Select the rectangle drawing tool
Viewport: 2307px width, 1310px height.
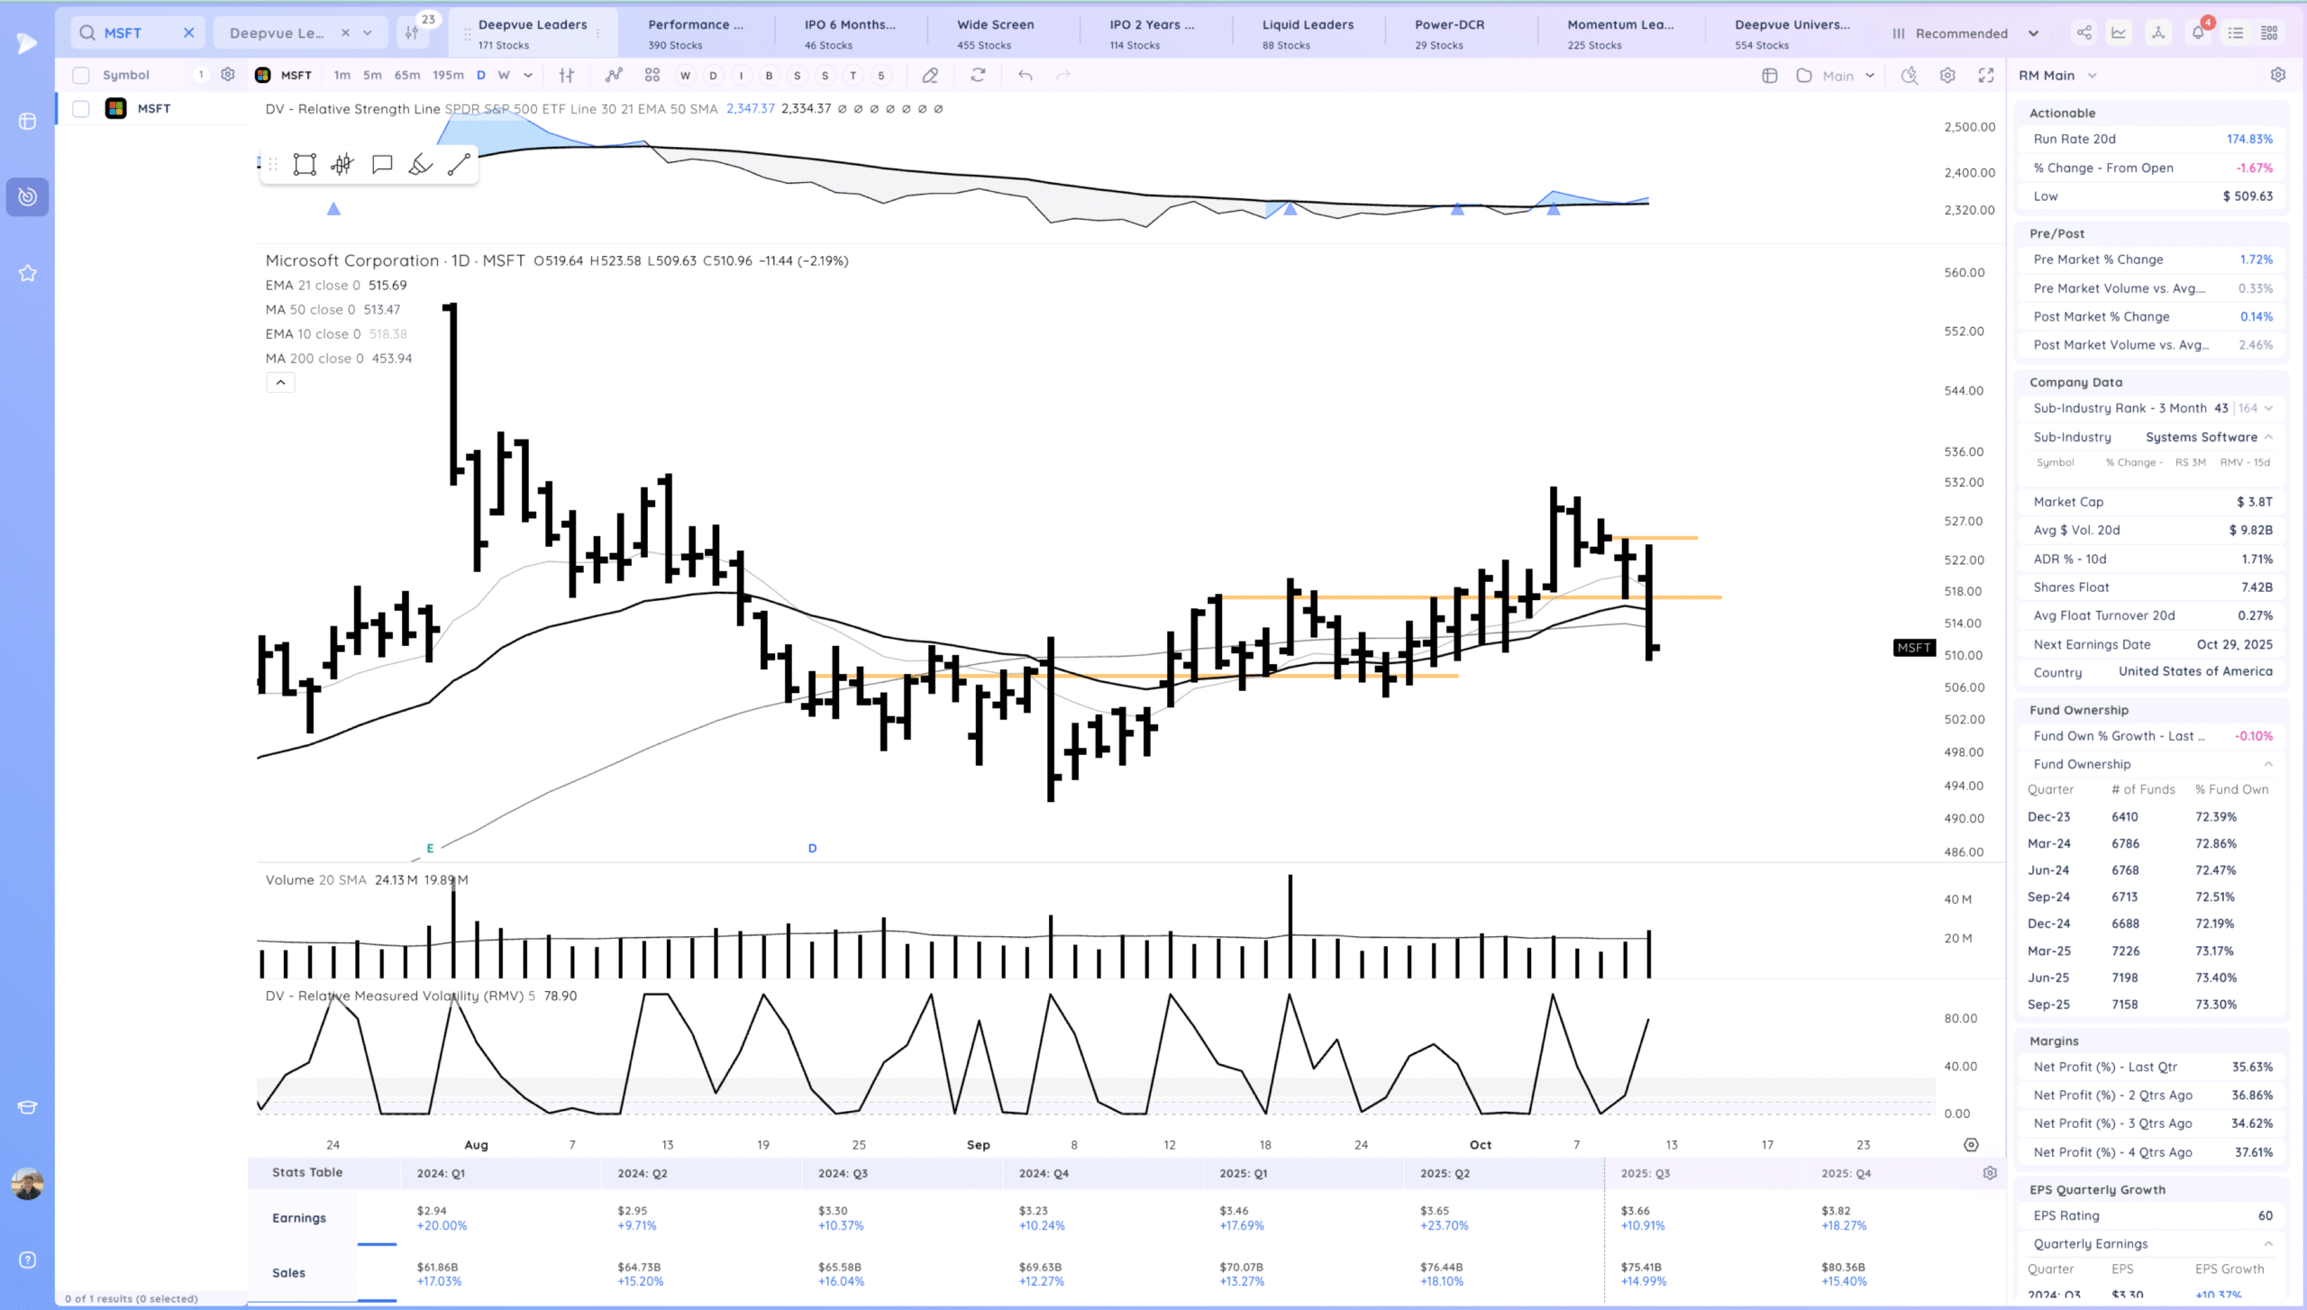(x=305, y=164)
